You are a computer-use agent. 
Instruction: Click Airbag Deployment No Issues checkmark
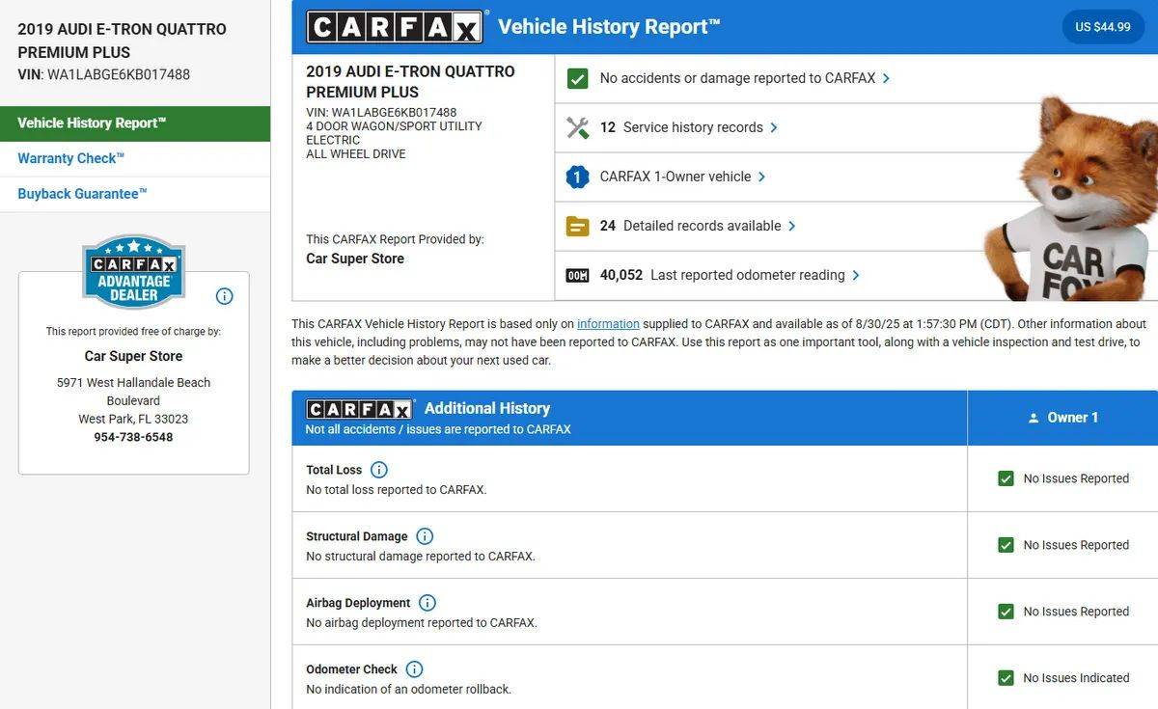click(x=1006, y=612)
